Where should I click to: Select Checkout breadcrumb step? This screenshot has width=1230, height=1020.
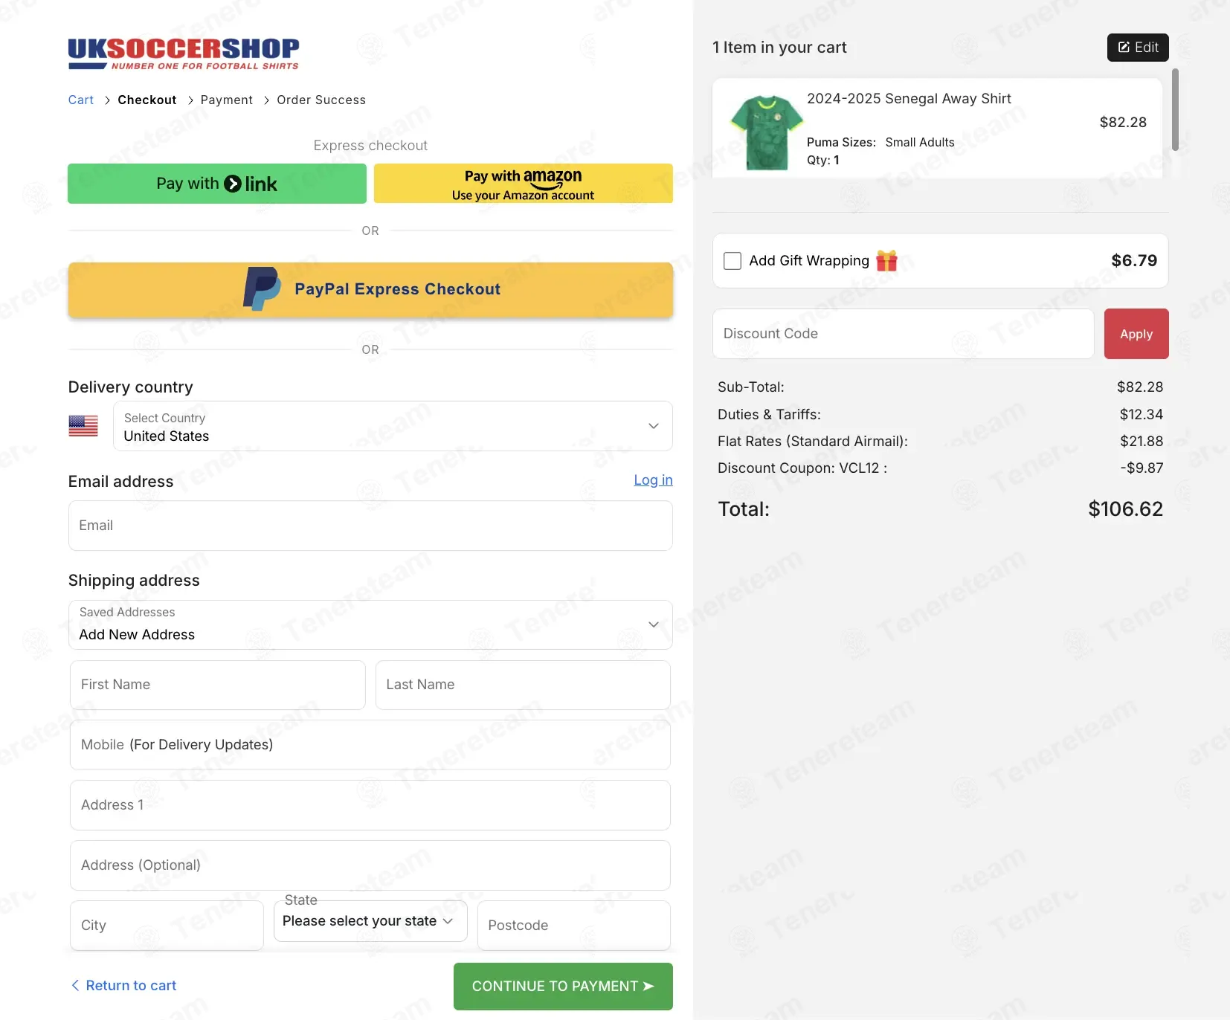click(147, 100)
